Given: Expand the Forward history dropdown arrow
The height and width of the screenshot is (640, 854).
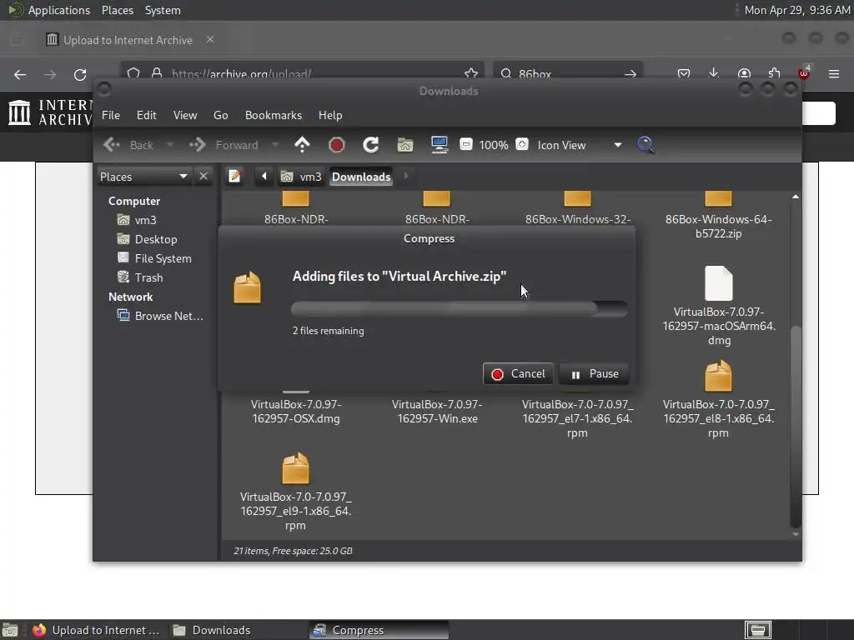Looking at the screenshot, I should point(275,145).
